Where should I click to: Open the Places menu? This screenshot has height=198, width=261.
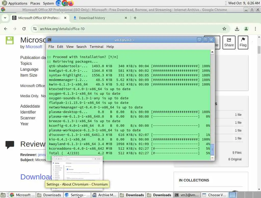click(x=35, y=3)
